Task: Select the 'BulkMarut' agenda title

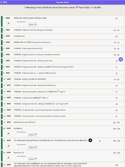Action: pos(18,129)
